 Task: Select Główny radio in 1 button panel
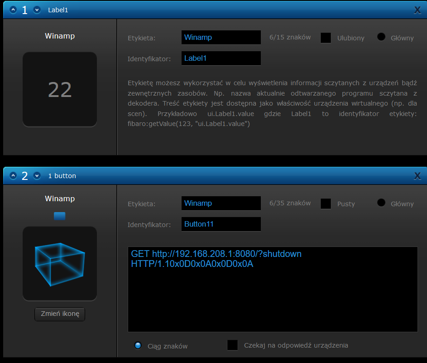381,203
